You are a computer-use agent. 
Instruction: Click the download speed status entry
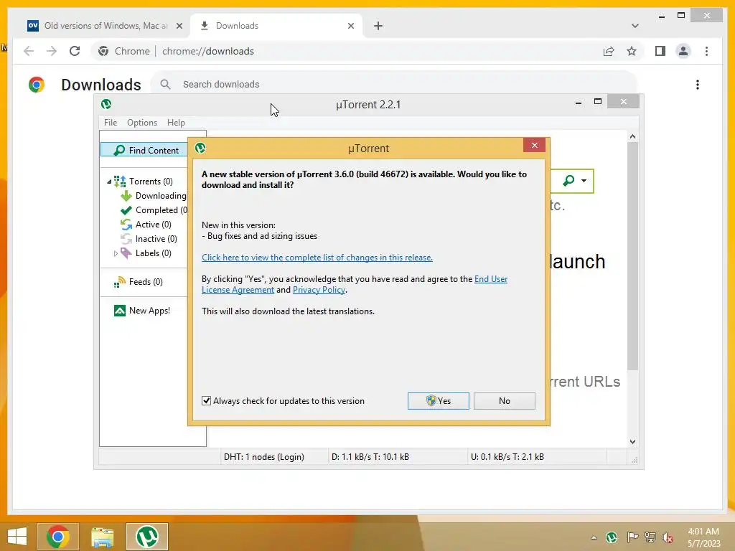pos(370,457)
